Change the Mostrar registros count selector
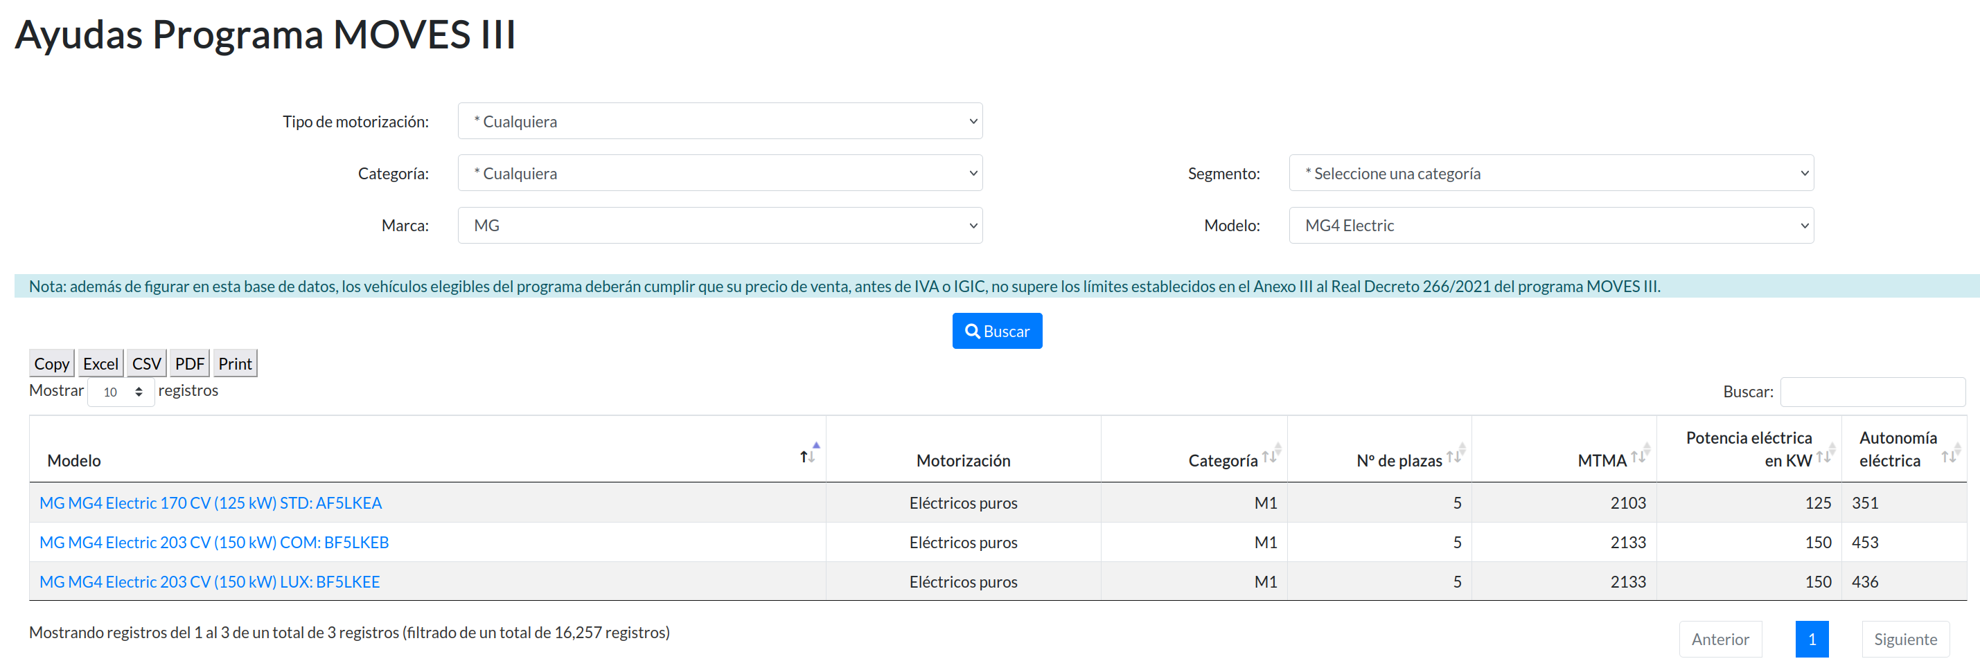 [121, 392]
